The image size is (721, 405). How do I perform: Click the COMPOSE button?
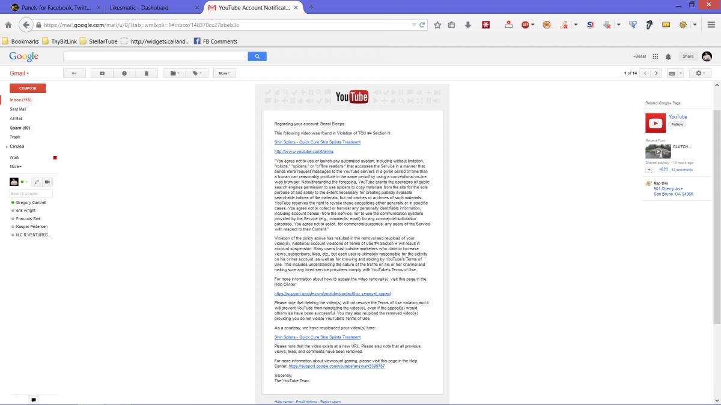pos(28,88)
